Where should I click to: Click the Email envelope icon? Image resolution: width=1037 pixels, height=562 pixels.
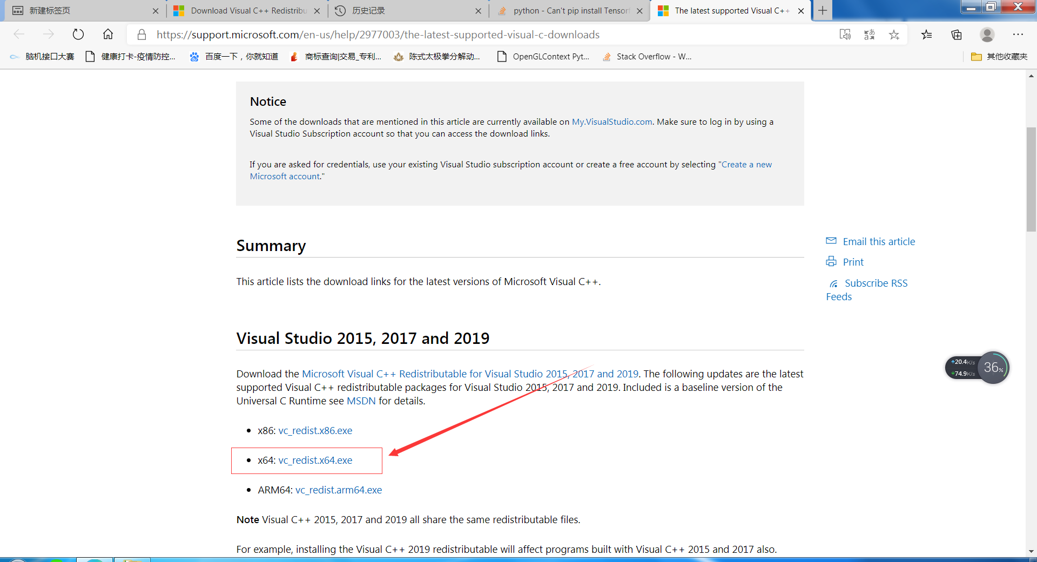click(831, 241)
